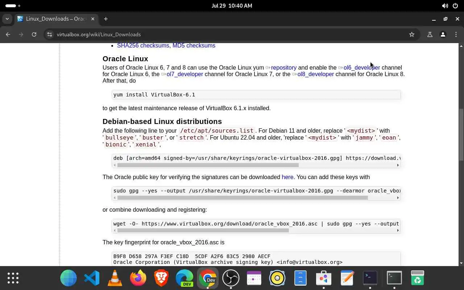Open the clock and calendar menu
Viewport: 464px width, 290px height.
(x=232, y=6)
